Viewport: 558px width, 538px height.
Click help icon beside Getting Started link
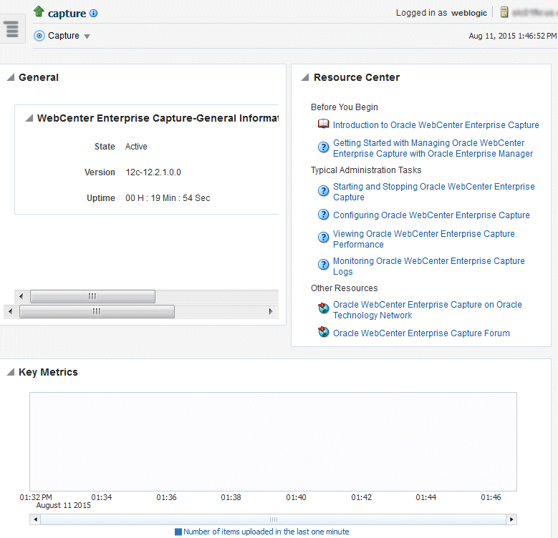323,147
